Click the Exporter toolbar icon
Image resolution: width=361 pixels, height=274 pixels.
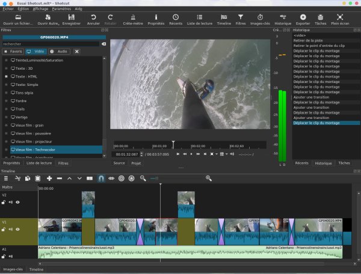click(303, 17)
